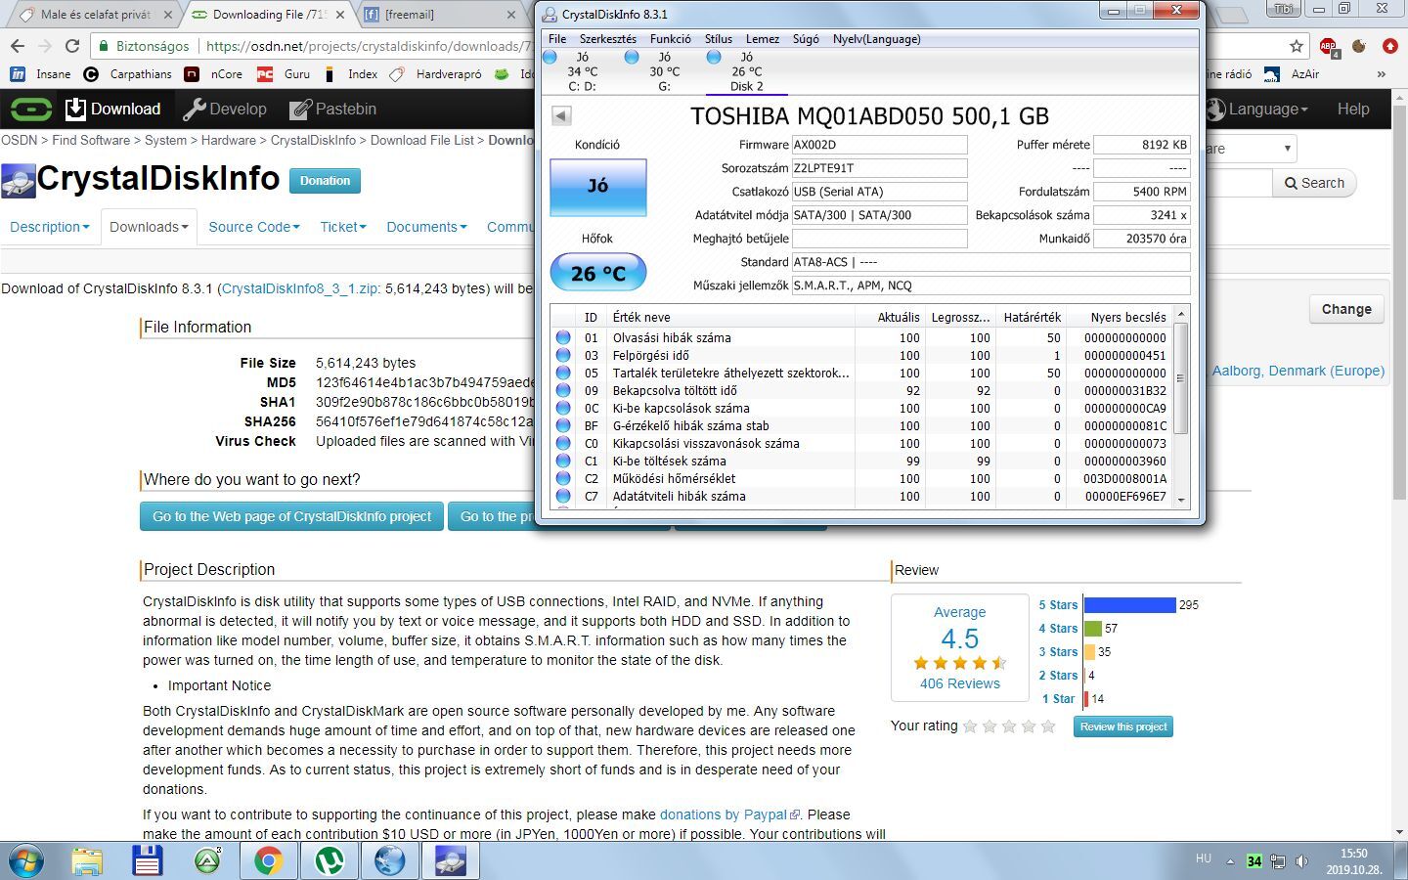The height and width of the screenshot is (880, 1408).
Task: Click the S.M.A.R.T. list scroll down arrow
Action: click(x=1181, y=500)
